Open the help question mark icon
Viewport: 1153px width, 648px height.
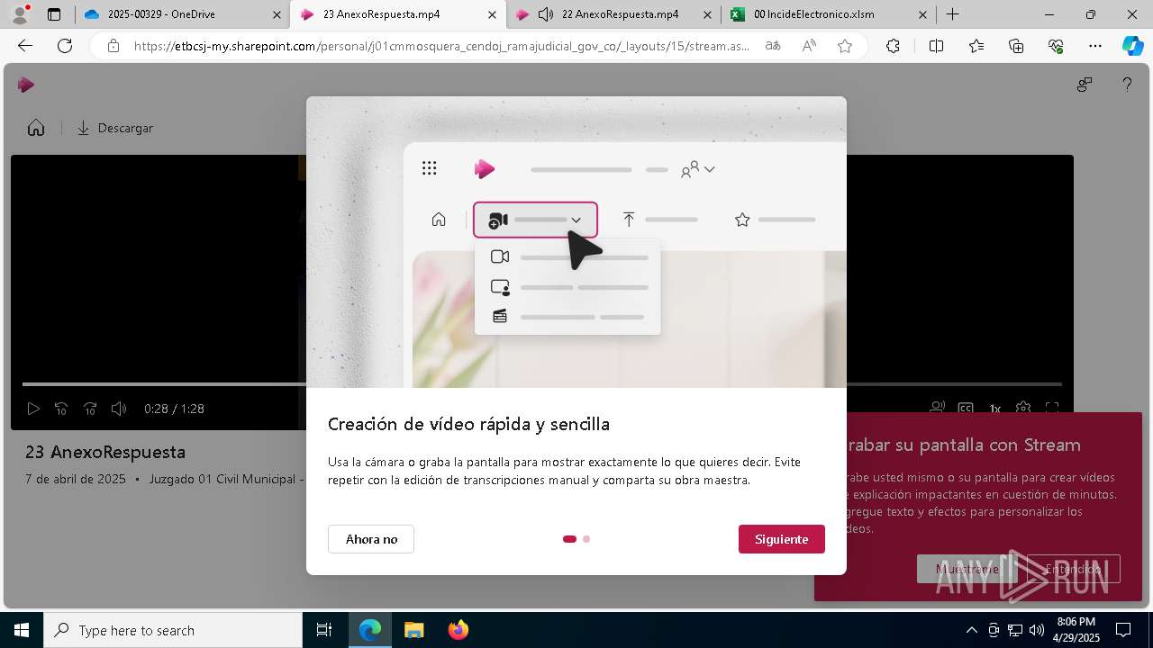[1127, 85]
